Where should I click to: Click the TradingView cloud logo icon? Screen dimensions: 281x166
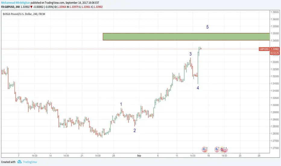19,162
